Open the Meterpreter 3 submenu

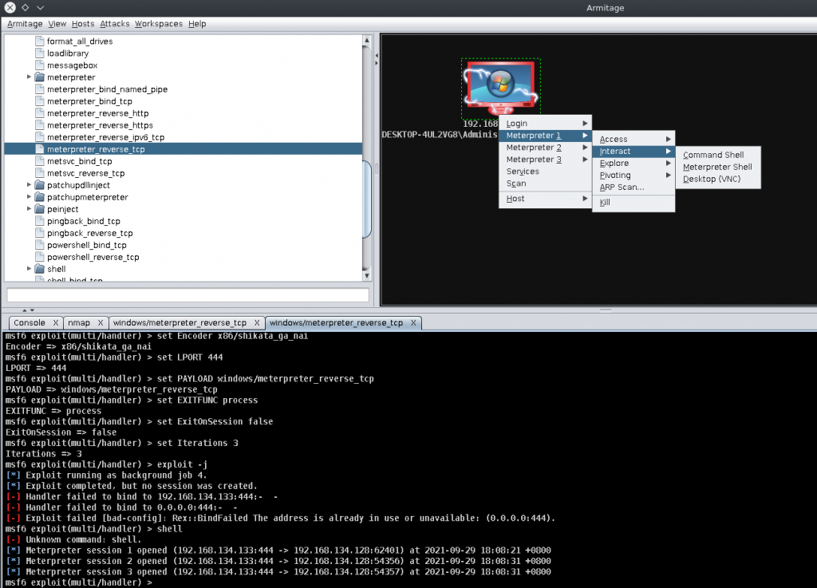click(x=545, y=160)
